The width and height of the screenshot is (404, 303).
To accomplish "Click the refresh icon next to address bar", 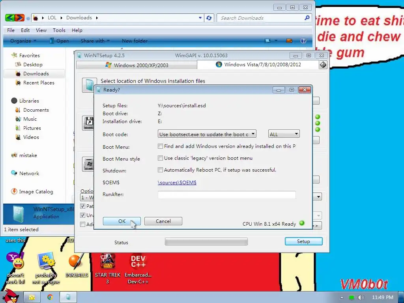I will (x=209, y=18).
